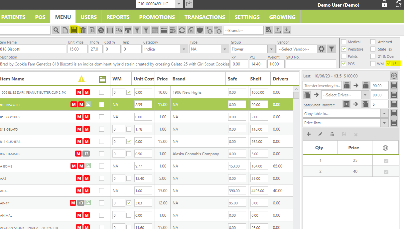
Task: Click the padlock icon near Demo User
Action: pos(384,4)
